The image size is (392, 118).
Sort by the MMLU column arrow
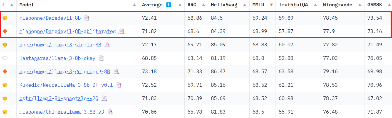(x=271, y=5)
